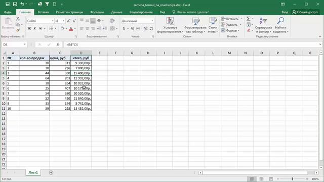Click the Fill down icon in editing group
Image resolution: width=324 pixels, height=182 pixels.
point(249,25)
